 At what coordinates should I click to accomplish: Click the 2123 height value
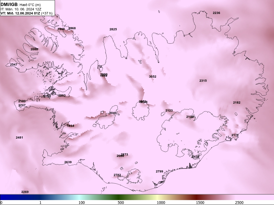(x=169, y=110)
